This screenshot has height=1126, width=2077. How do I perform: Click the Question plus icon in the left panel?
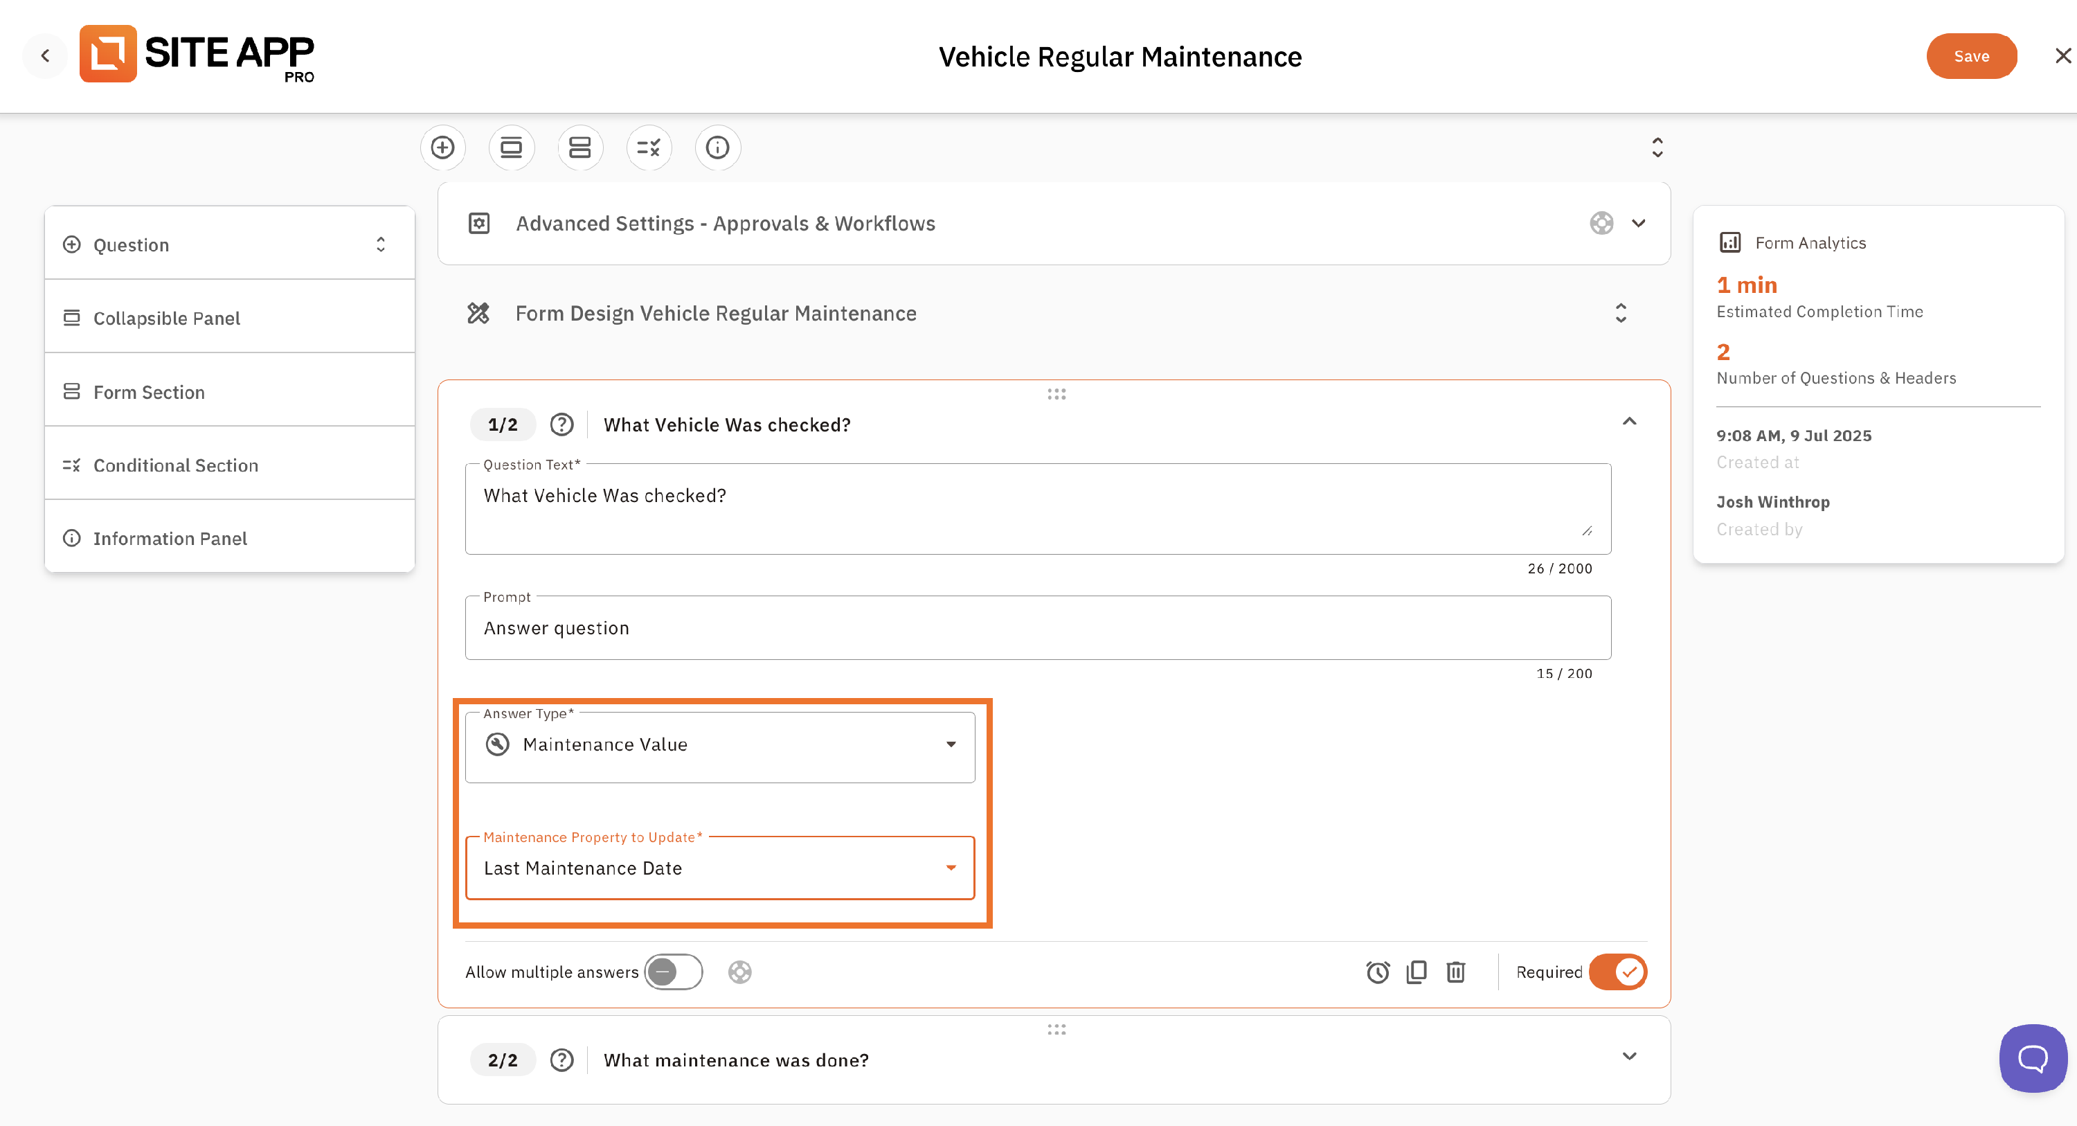pyautogui.click(x=72, y=244)
